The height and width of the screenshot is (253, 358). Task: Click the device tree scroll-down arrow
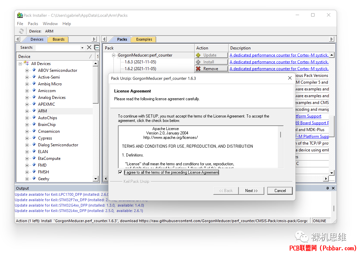coord(96,178)
